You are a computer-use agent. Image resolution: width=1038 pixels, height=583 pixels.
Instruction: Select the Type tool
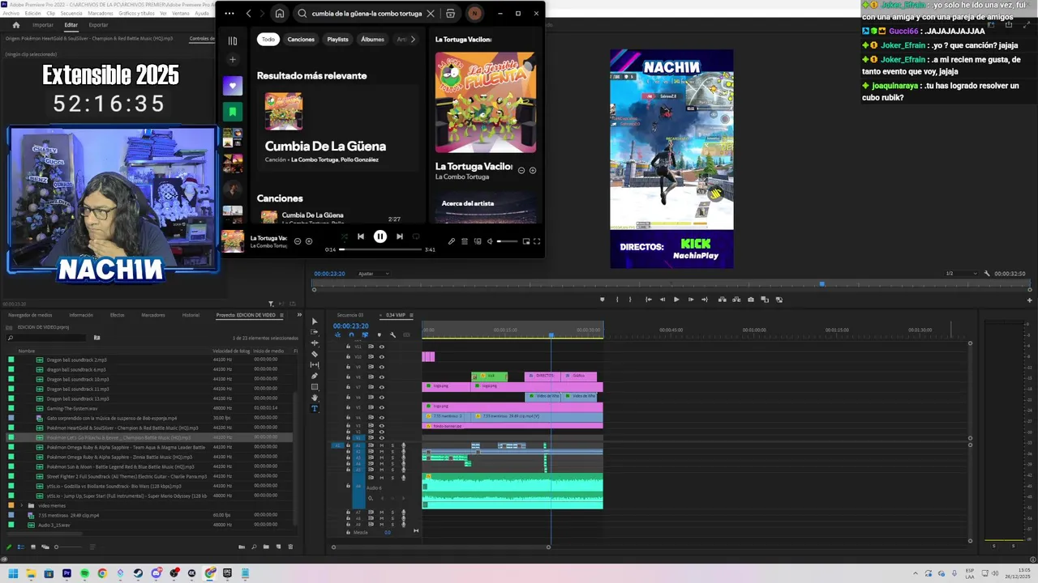[x=315, y=409]
